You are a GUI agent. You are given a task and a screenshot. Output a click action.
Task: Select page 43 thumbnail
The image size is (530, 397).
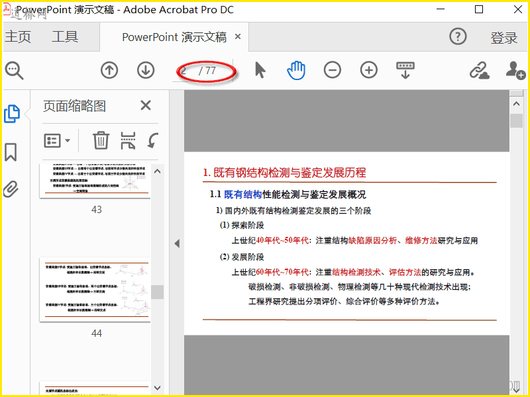(x=95, y=181)
